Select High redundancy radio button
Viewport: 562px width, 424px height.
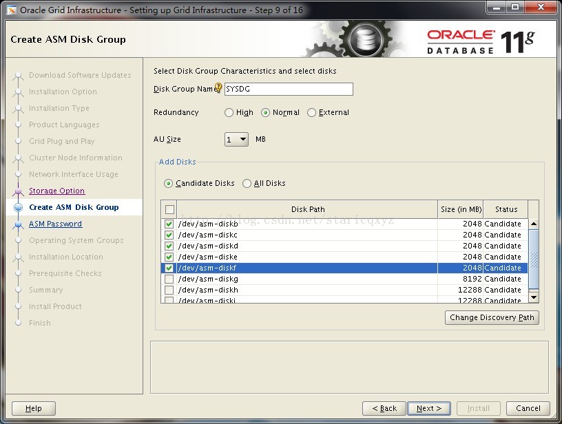click(229, 113)
